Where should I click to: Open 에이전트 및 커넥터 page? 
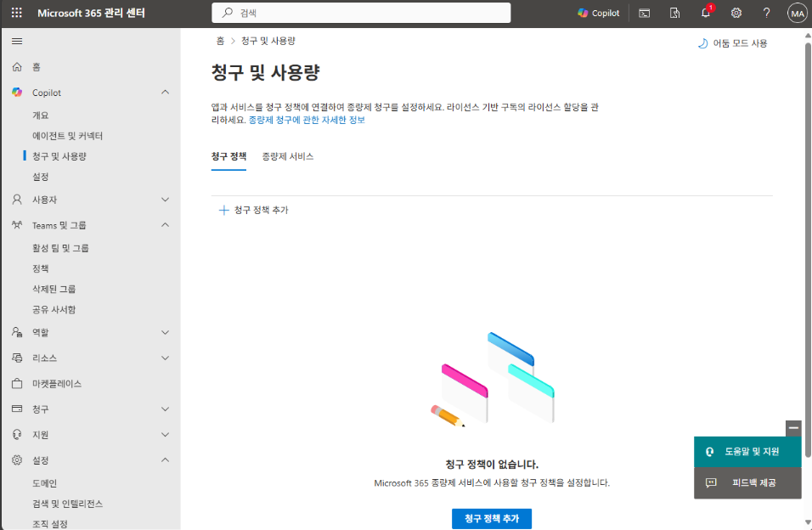[67, 136]
